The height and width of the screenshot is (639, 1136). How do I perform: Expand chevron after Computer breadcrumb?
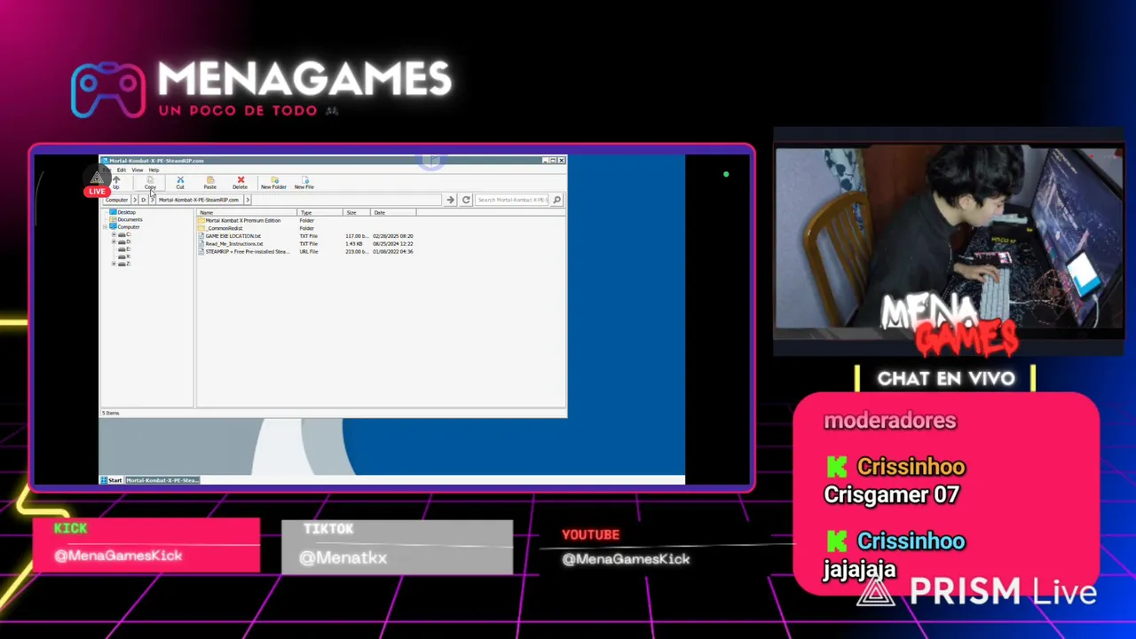click(135, 200)
